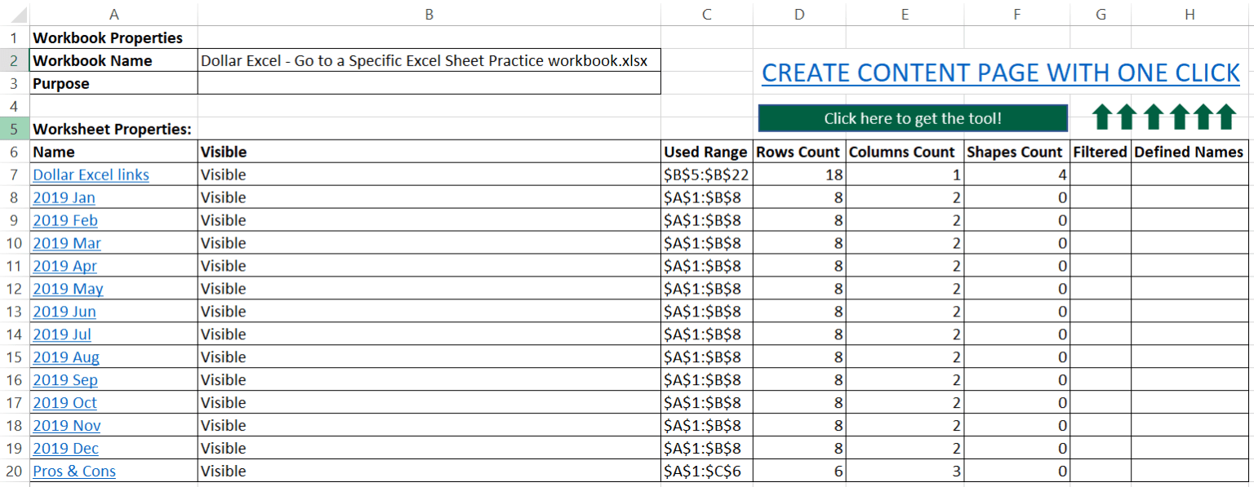The height and width of the screenshot is (487, 1254).
Task: Select the 'Shapes Count' header cell
Action: coord(1016,152)
